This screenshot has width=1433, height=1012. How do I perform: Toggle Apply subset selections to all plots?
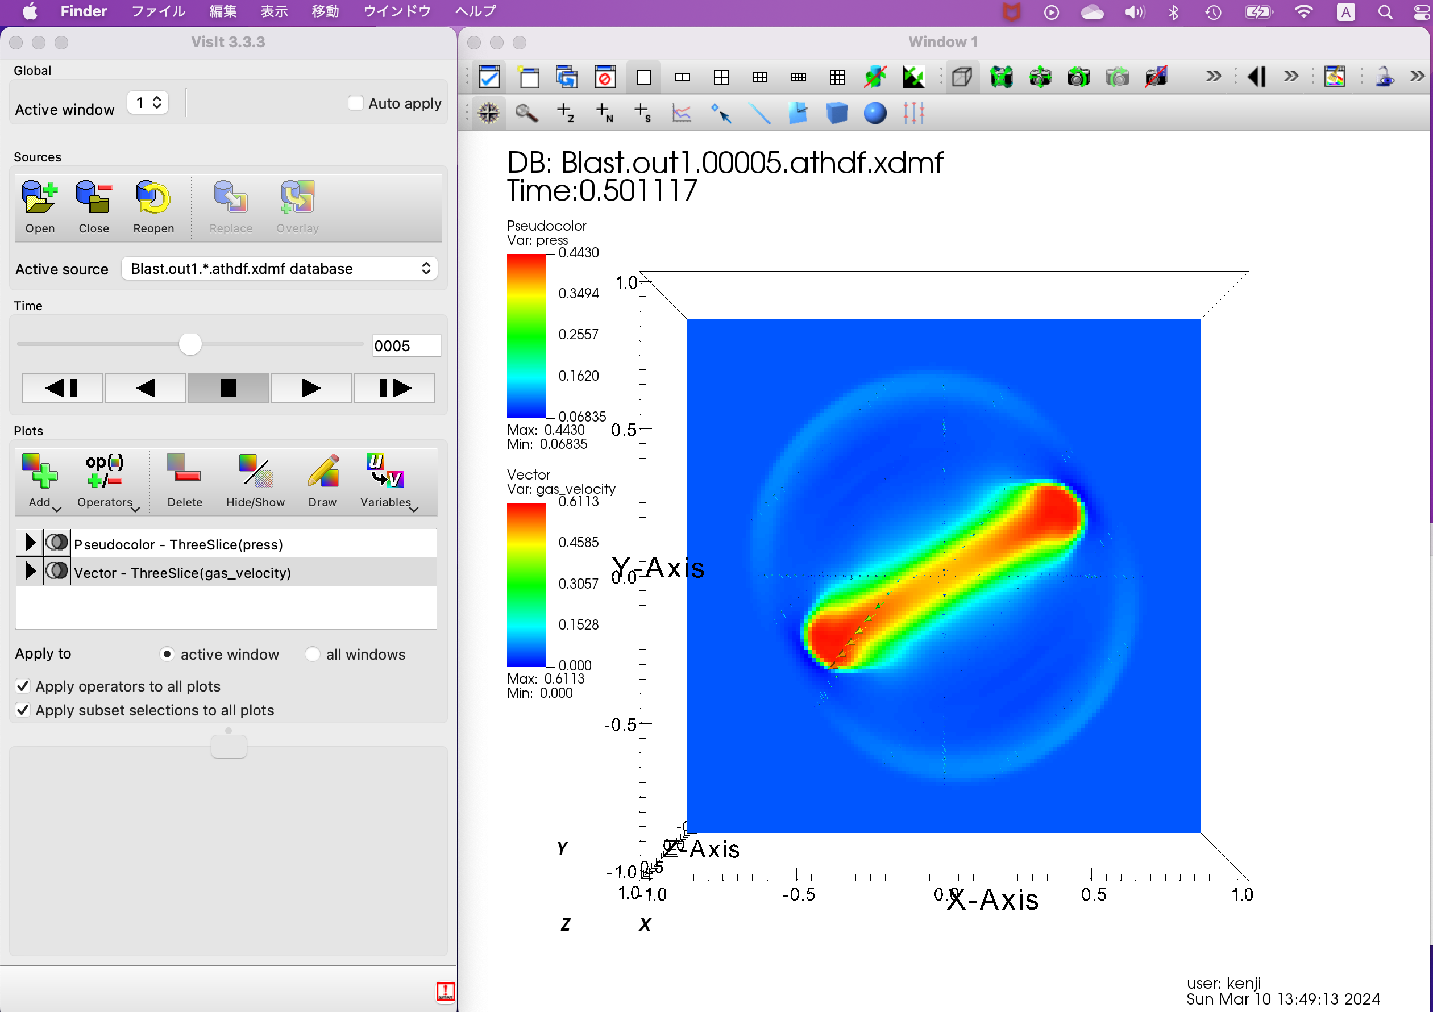[x=23, y=710]
